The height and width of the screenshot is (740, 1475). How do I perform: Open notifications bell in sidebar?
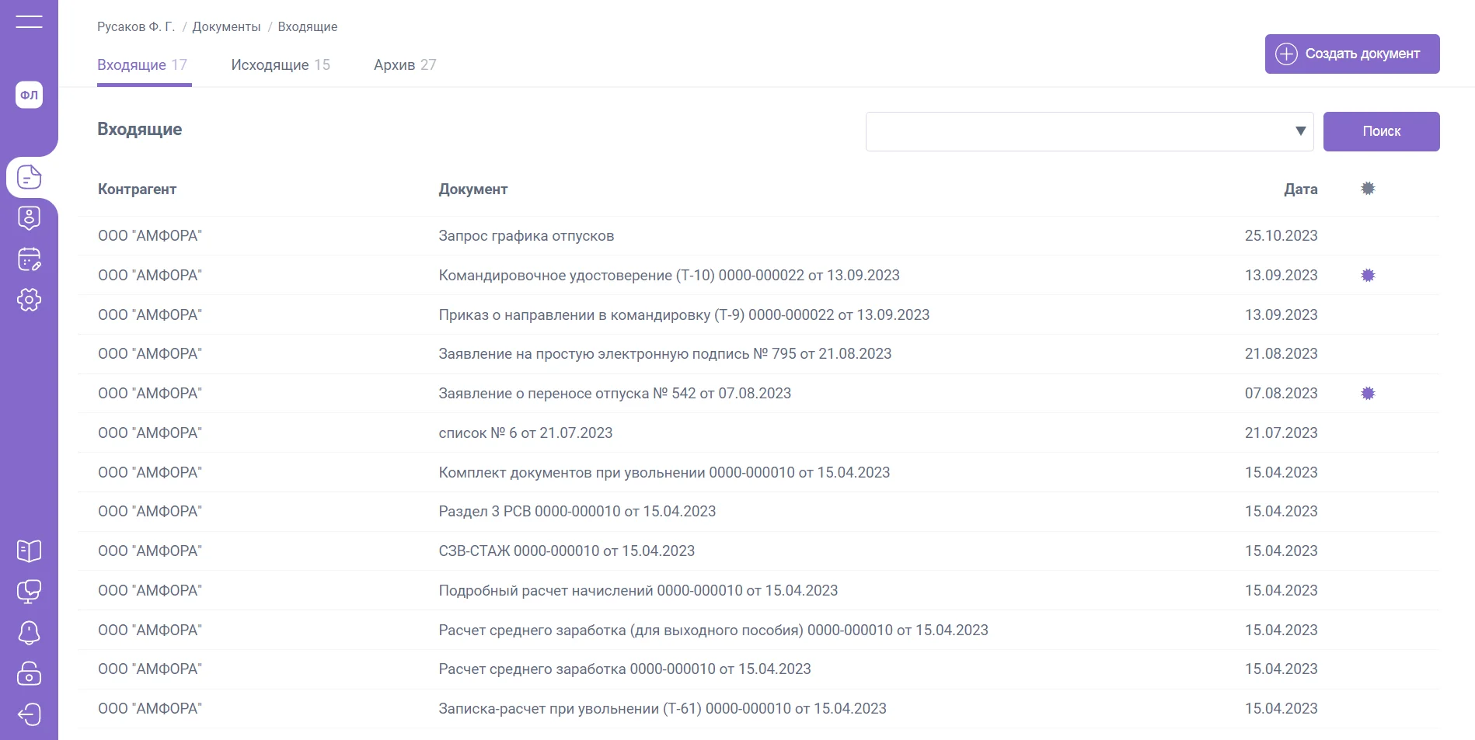tap(29, 633)
